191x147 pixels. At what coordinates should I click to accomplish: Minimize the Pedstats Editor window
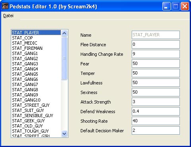coord(166,6)
